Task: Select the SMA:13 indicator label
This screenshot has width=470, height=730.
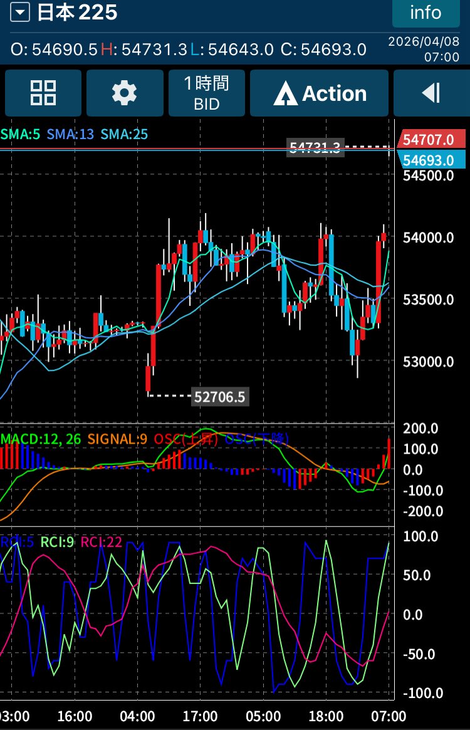Action: click(x=70, y=135)
